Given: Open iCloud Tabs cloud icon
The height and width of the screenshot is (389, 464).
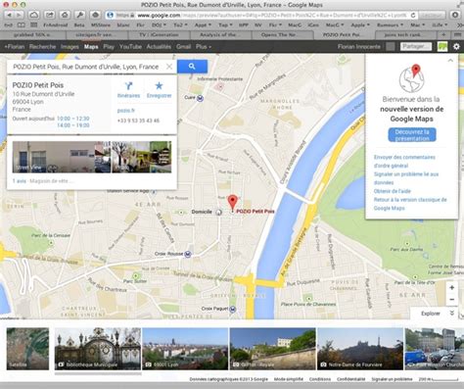Looking at the screenshot, I should 34,15.
